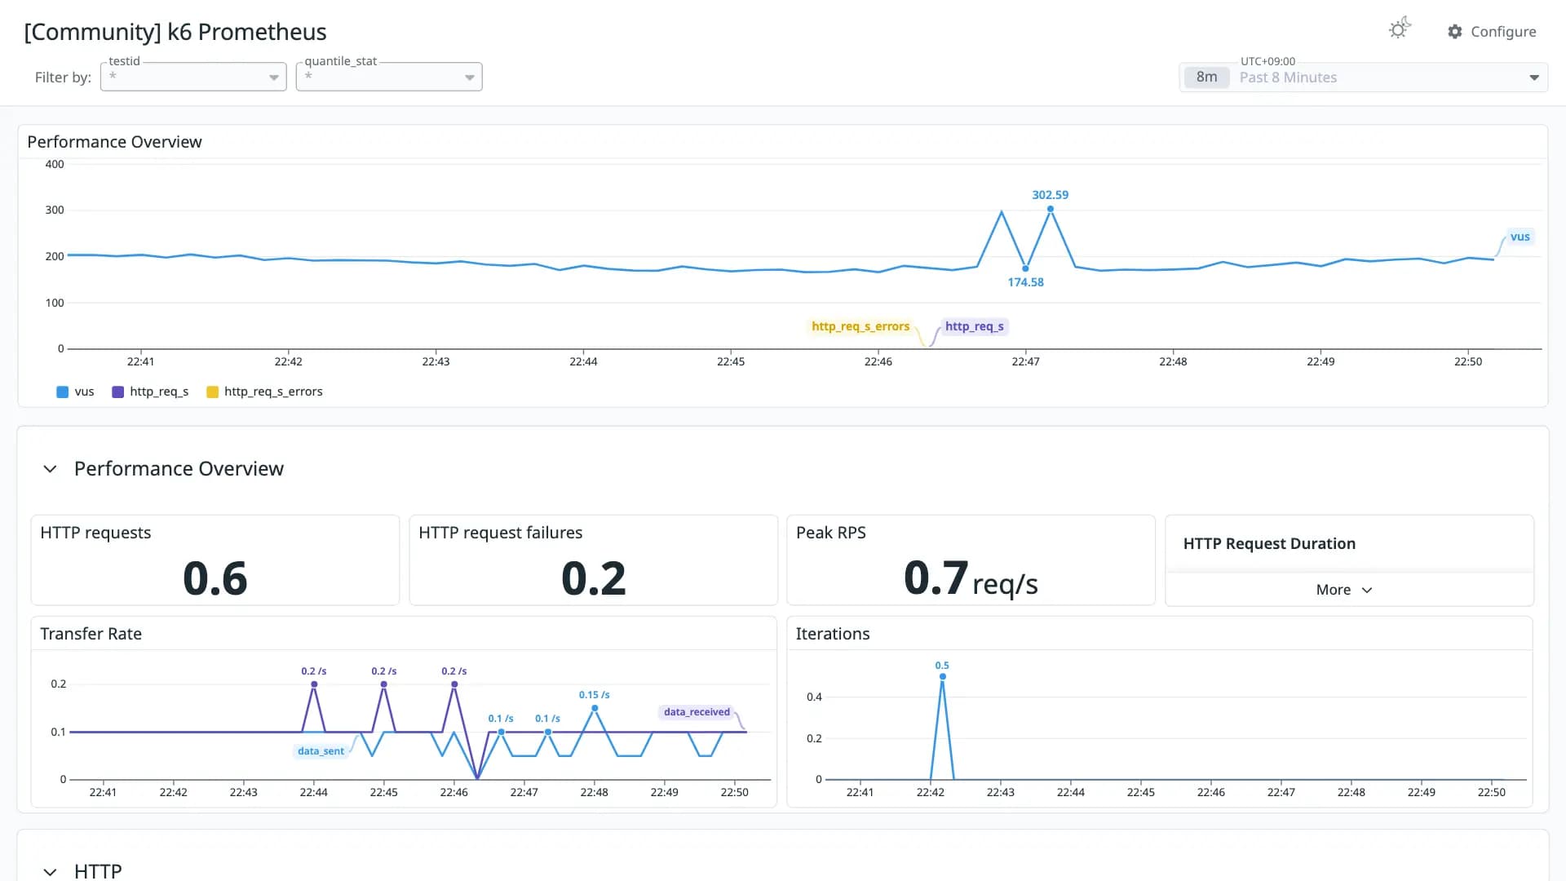Screen dimensions: 1566x881
Task: Open the testid filter dropdown
Action: pyautogui.click(x=193, y=77)
